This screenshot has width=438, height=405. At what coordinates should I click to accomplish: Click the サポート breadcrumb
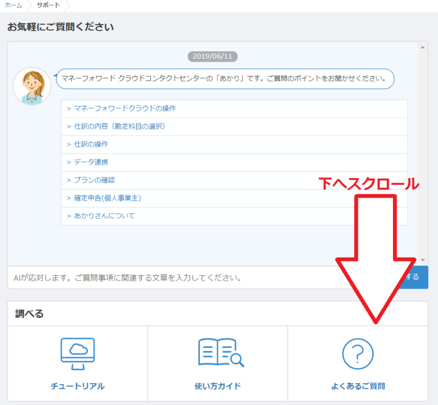click(48, 5)
